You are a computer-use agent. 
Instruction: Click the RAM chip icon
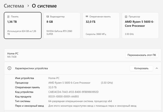pyautogui.click(x=87, y=16)
